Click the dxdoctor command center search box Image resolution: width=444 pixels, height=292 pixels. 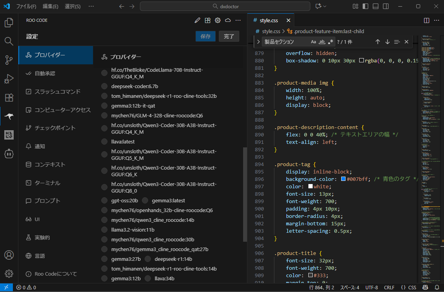(x=225, y=6)
